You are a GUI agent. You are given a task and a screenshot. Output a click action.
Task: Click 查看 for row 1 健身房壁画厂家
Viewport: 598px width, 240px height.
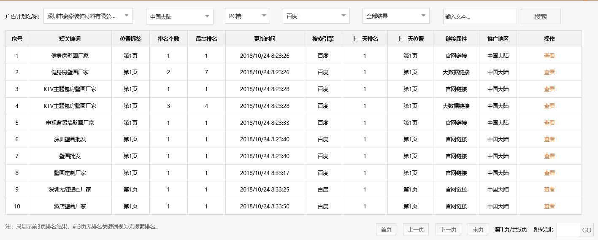pyautogui.click(x=549, y=56)
